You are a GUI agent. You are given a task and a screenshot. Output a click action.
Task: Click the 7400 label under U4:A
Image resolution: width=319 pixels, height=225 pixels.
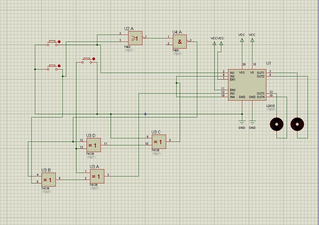pyautogui.click(x=175, y=50)
